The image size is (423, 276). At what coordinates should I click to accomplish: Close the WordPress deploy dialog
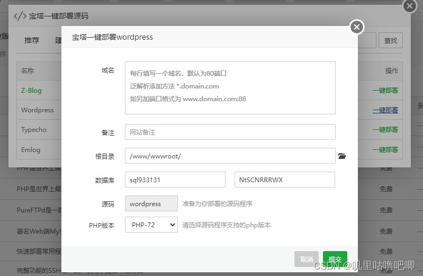tap(357, 27)
